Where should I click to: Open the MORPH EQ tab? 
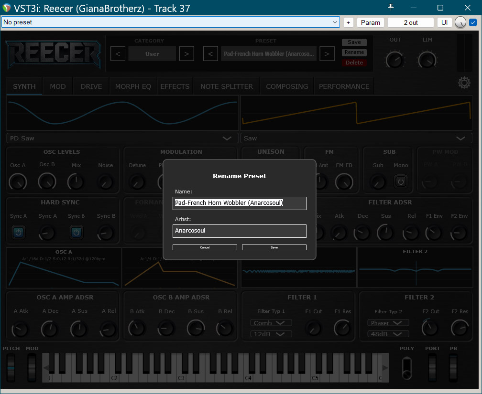click(133, 86)
